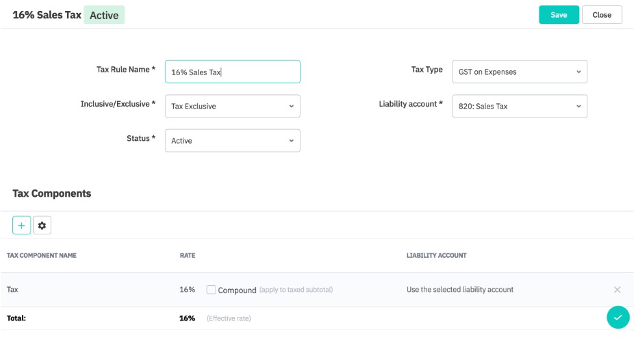Click the Tax Components section heading
Screen dimensions: 638x339
pyautogui.click(x=52, y=193)
